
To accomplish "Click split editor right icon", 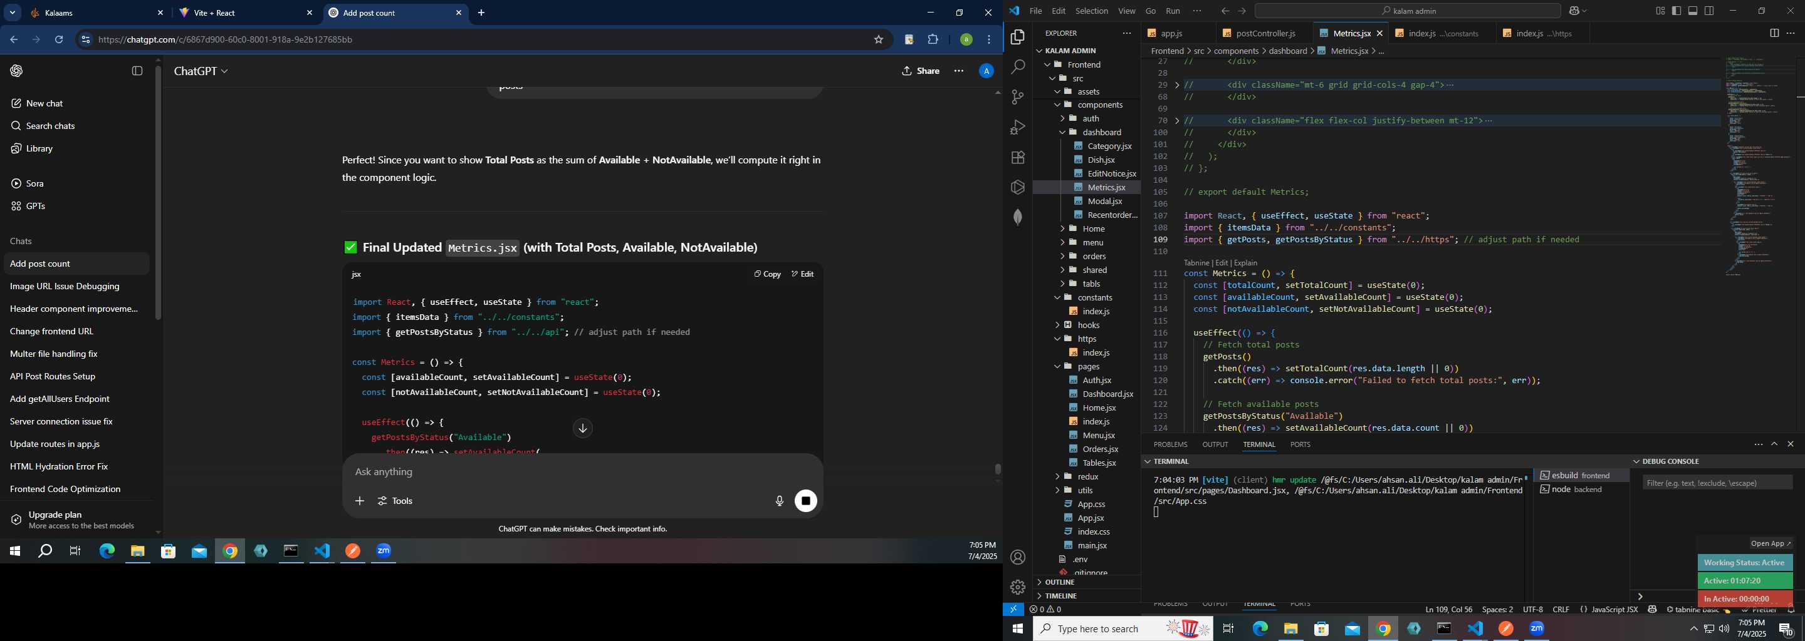I will pyautogui.click(x=1774, y=34).
